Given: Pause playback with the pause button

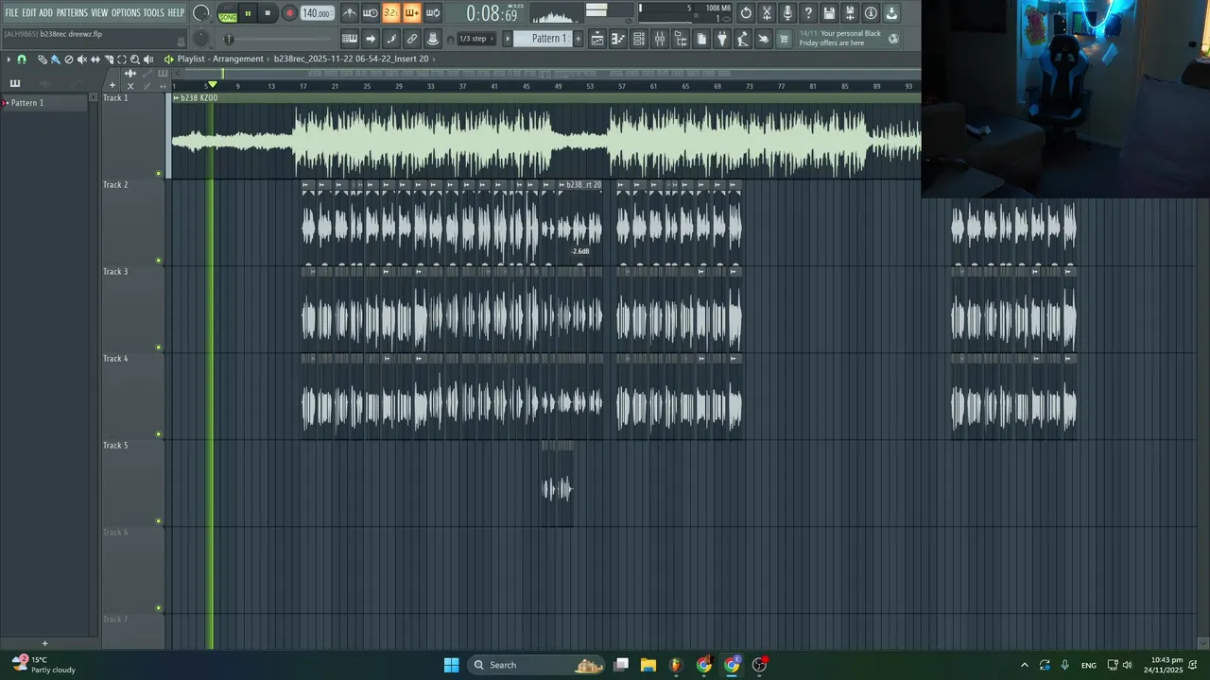Looking at the screenshot, I should click(x=248, y=13).
